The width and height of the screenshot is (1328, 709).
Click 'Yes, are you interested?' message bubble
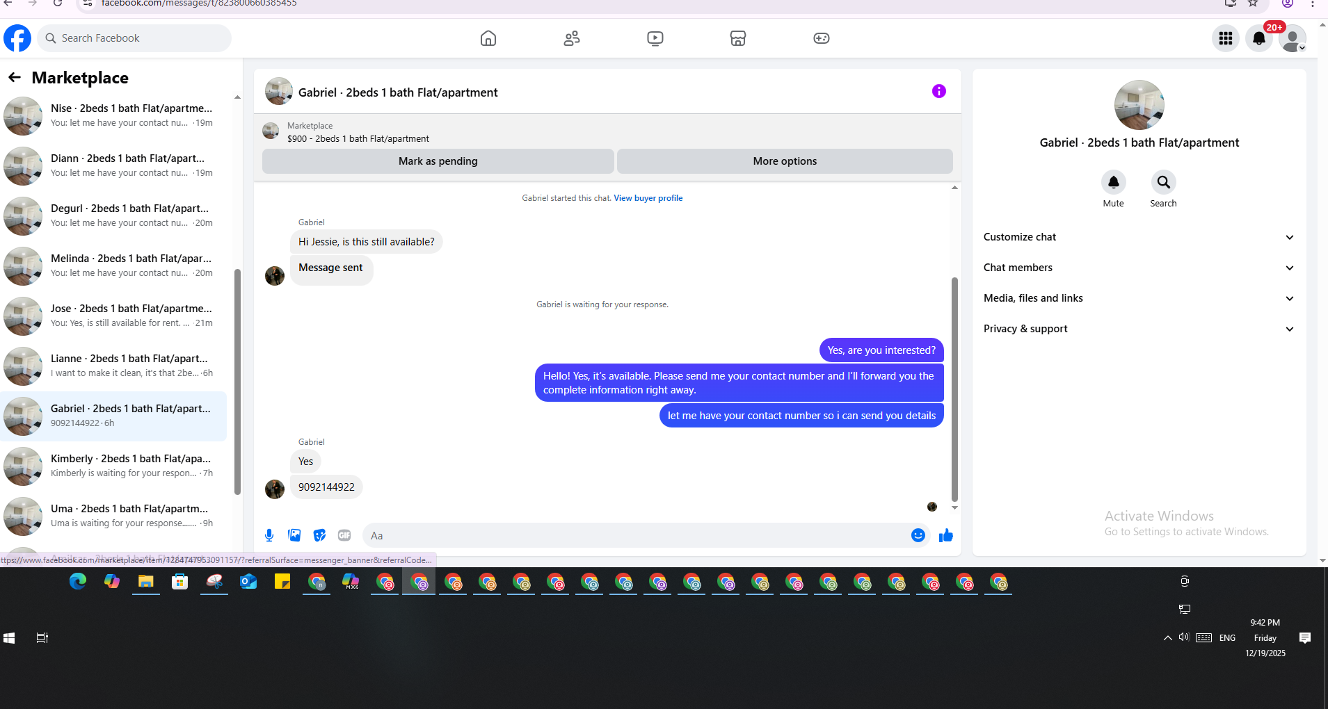[881, 350]
